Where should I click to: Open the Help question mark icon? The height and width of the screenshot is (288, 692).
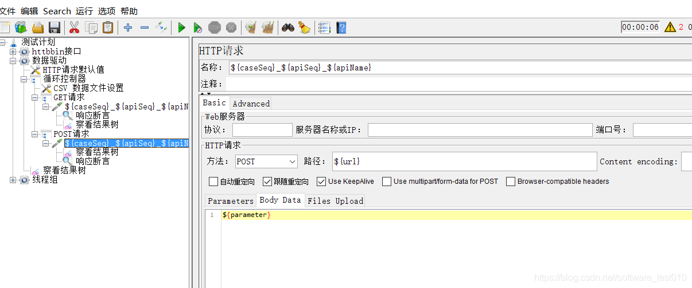pos(341,27)
